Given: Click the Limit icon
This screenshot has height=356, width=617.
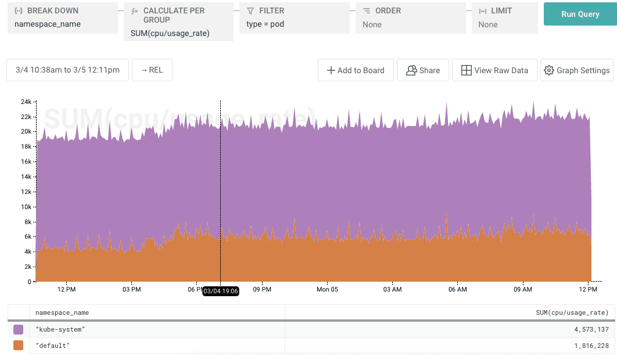Looking at the screenshot, I should tap(483, 11).
